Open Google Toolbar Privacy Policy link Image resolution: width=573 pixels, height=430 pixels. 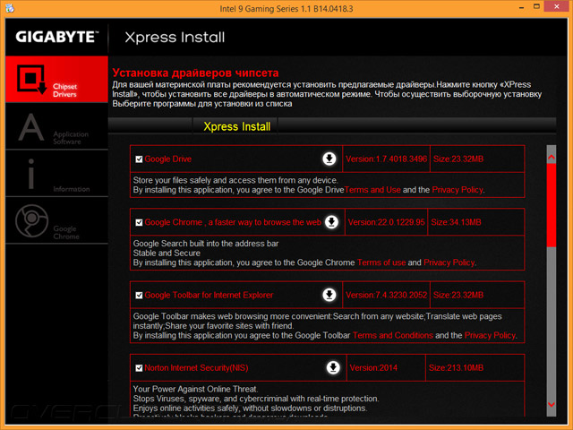pyautogui.click(x=490, y=335)
